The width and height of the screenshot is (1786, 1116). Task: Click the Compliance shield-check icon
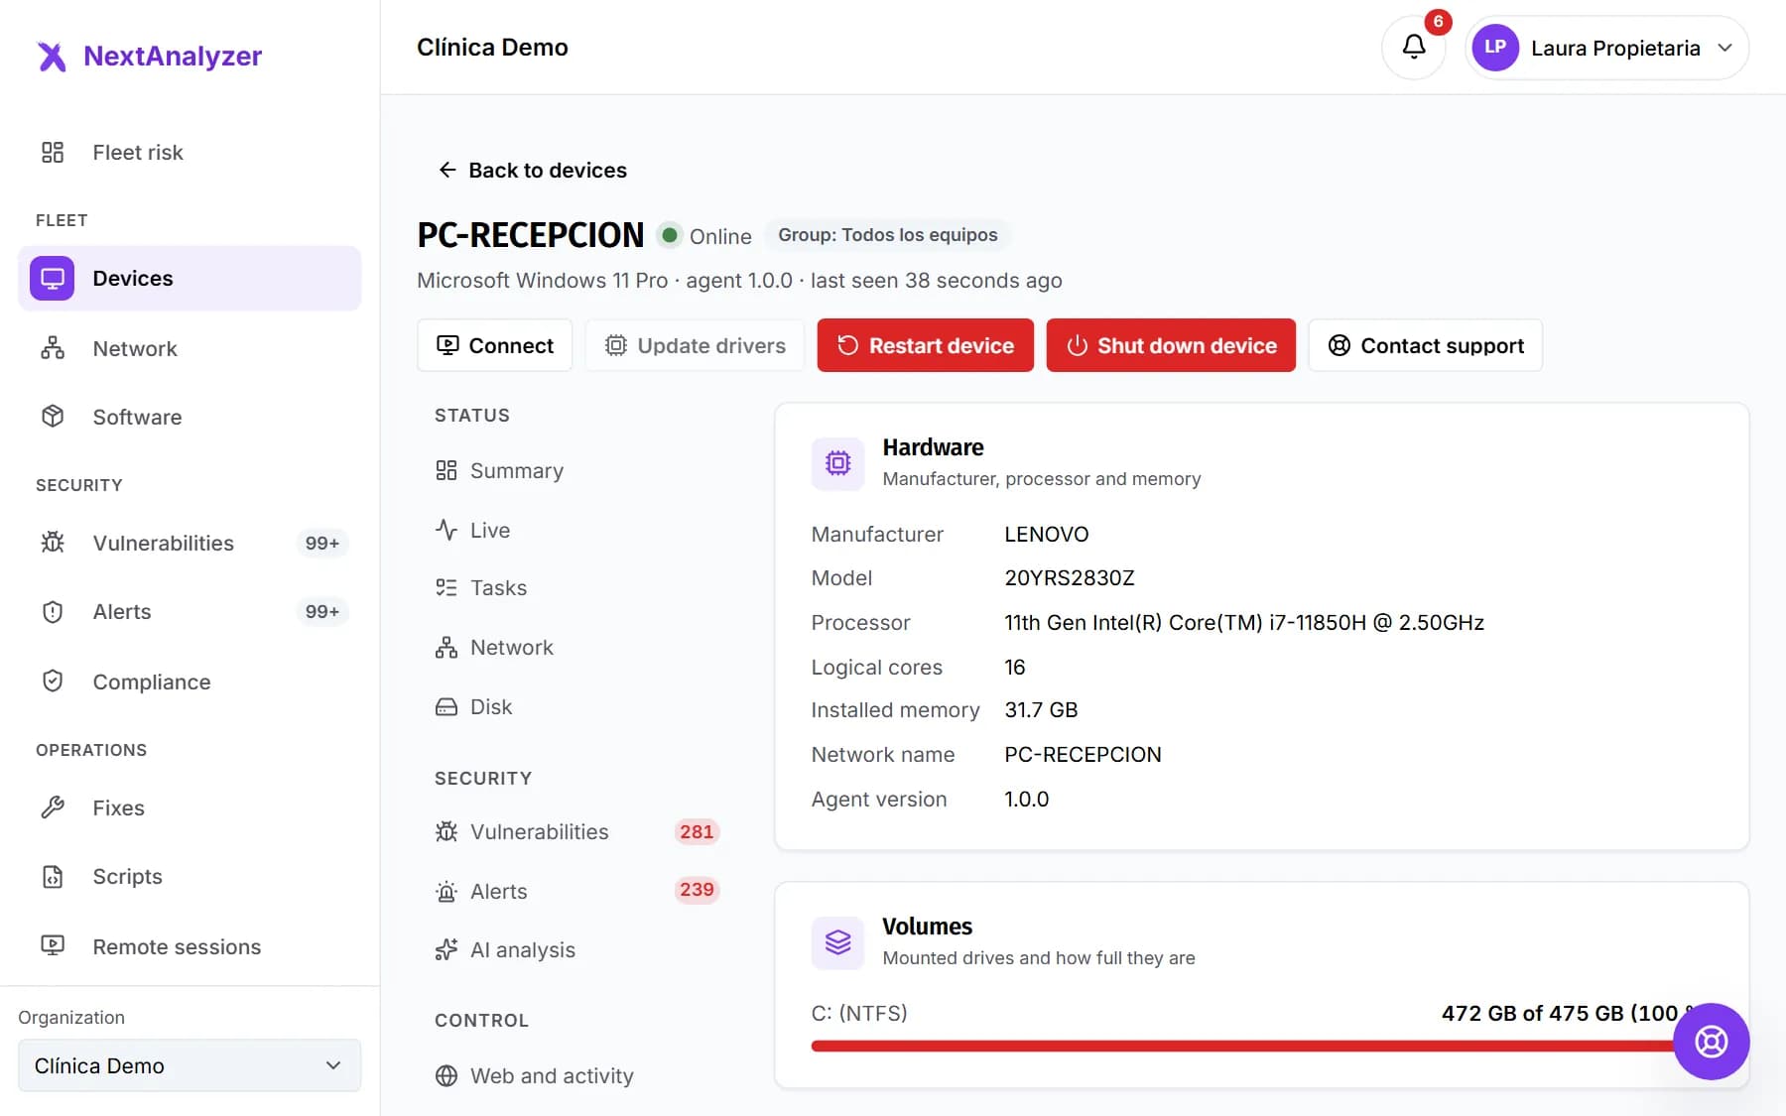(x=53, y=682)
